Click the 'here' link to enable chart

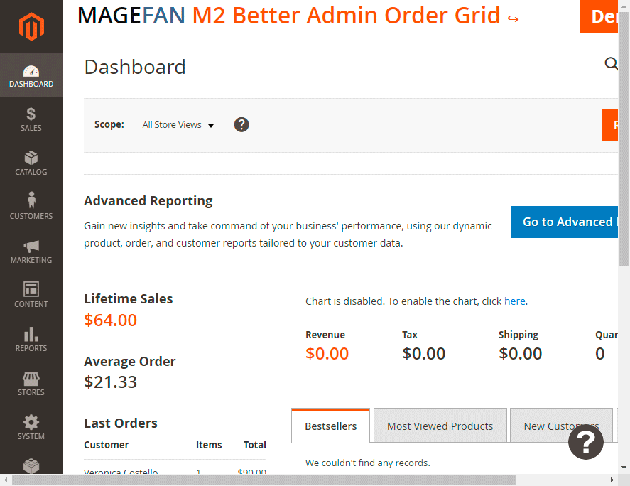tap(514, 301)
